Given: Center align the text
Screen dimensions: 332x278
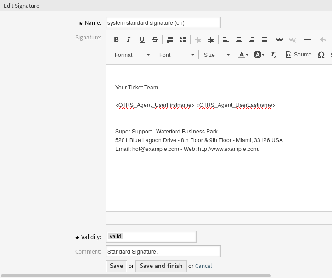Looking at the screenshot, I should (239, 39).
